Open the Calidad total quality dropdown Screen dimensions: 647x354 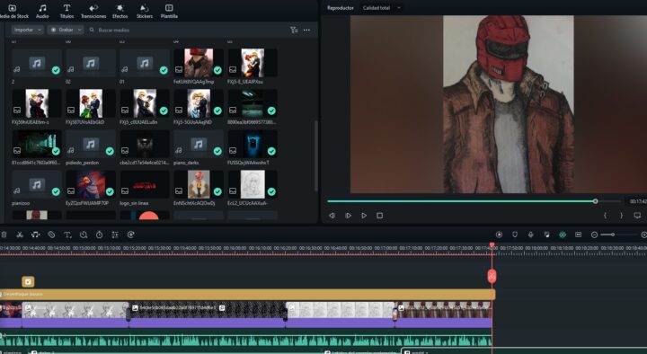point(381,8)
